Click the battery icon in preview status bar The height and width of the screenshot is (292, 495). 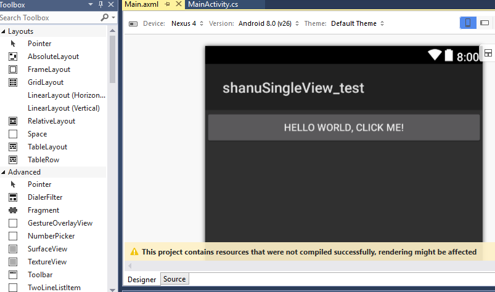click(449, 55)
